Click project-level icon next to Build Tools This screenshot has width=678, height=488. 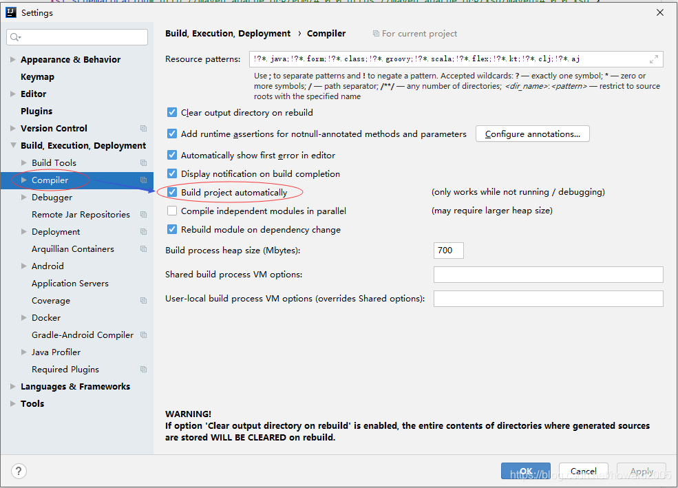coord(144,163)
